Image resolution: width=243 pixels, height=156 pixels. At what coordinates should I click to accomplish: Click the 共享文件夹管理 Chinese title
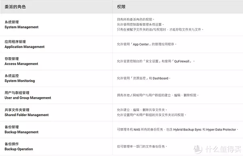pos(17,110)
